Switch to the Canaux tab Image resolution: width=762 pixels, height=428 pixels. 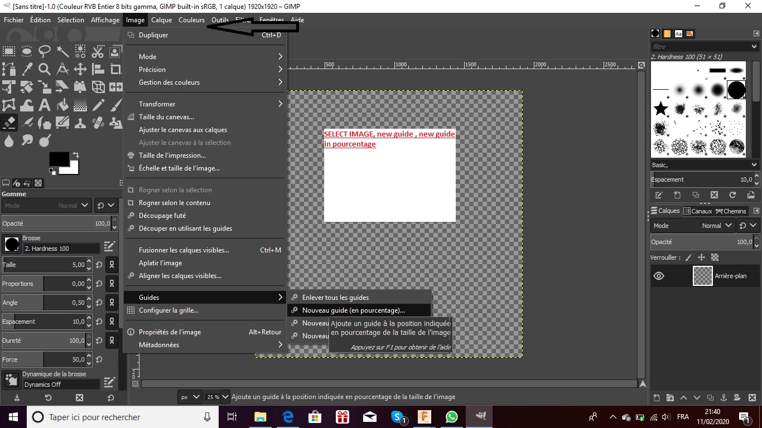tap(698, 211)
